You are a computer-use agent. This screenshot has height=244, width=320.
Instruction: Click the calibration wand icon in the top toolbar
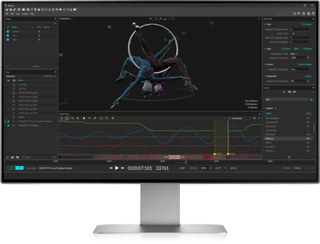click(x=32, y=10)
